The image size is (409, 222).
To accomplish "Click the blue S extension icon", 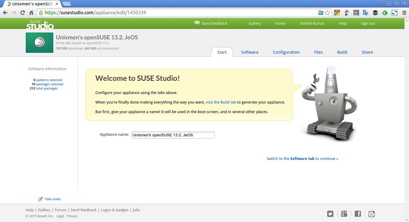I will tap(394, 13).
